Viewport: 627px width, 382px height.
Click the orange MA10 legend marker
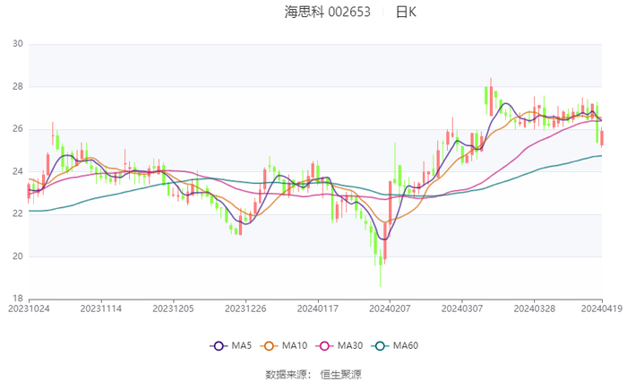pos(268,346)
